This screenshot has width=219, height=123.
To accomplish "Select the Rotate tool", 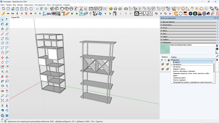I will (x=2, y=62).
